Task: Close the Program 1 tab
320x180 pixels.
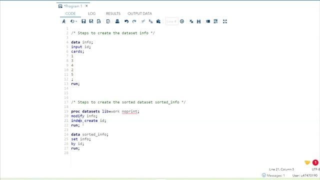Action: 86,6
